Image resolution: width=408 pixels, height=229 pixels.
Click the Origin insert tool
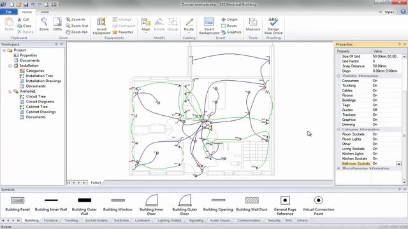[229, 20]
